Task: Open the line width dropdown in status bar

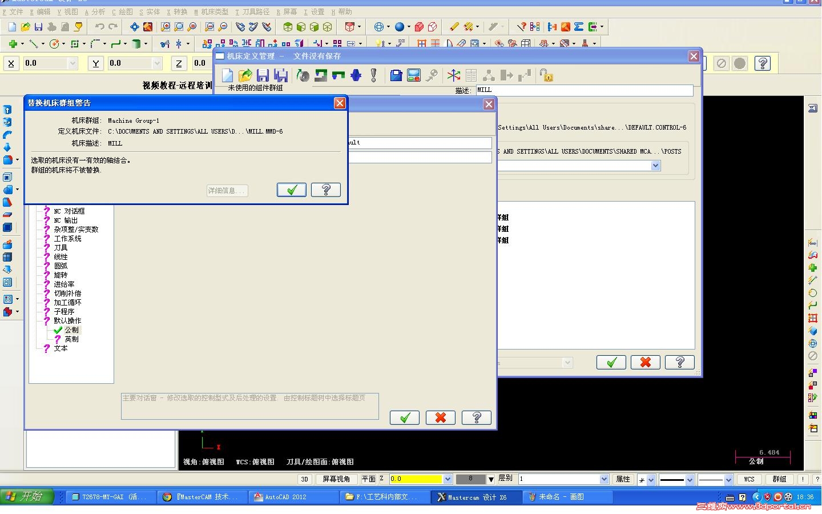Action: pyautogui.click(x=728, y=480)
